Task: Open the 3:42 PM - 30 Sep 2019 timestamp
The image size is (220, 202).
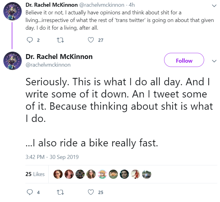Action: click(52, 157)
